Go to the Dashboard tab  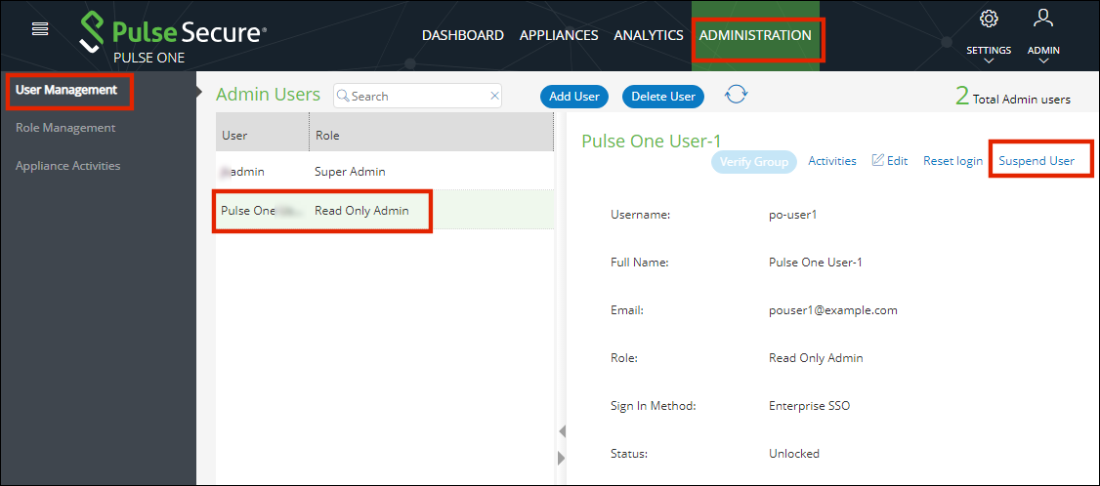tap(463, 35)
